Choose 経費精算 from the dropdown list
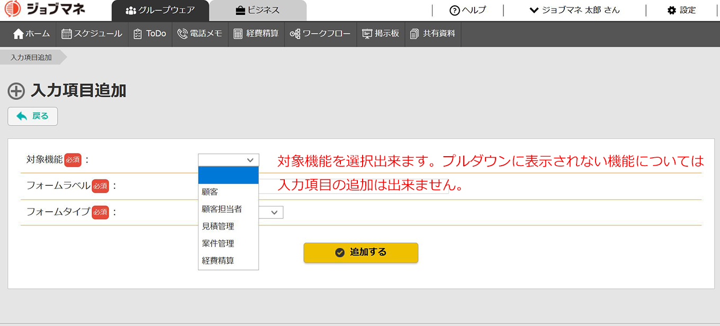This screenshot has height=326, width=720. click(229, 260)
